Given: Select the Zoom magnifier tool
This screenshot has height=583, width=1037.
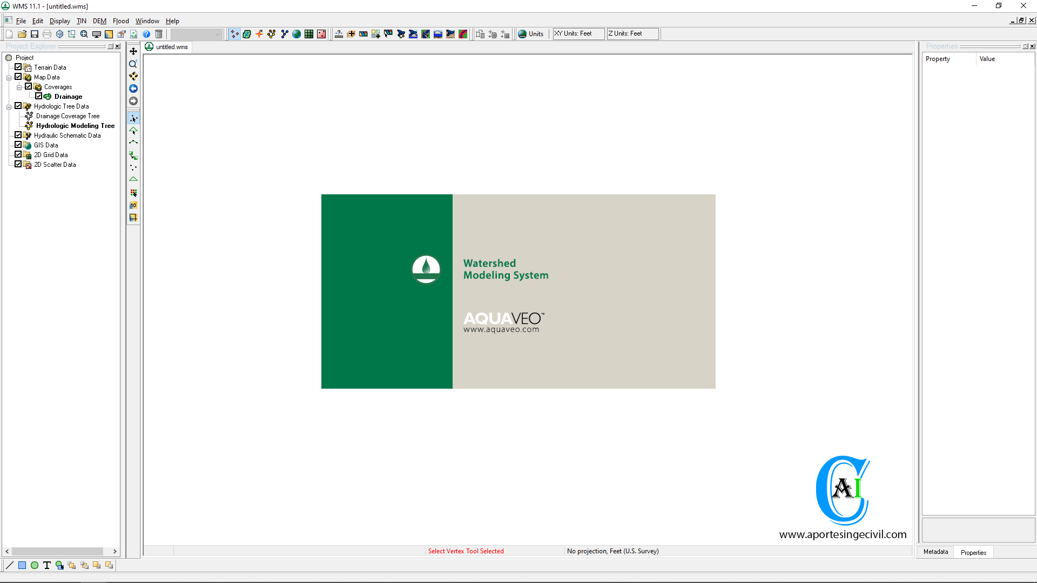Looking at the screenshot, I should click(x=133, y=64).
